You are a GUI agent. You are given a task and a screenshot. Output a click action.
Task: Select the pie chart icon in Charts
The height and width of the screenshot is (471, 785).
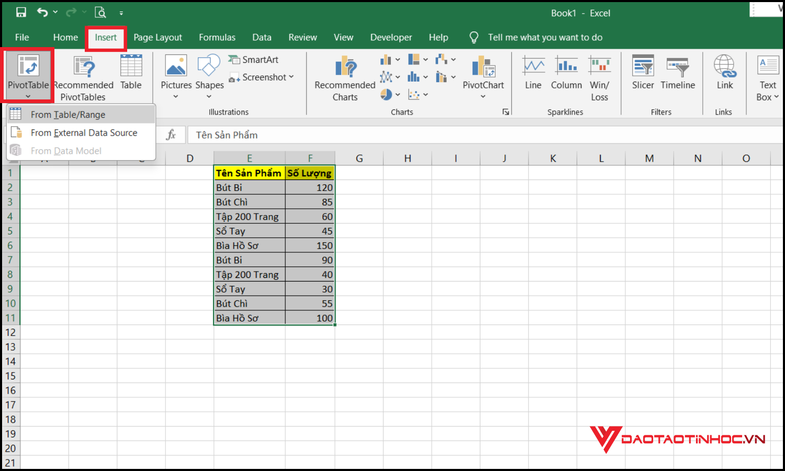(386, 95)
